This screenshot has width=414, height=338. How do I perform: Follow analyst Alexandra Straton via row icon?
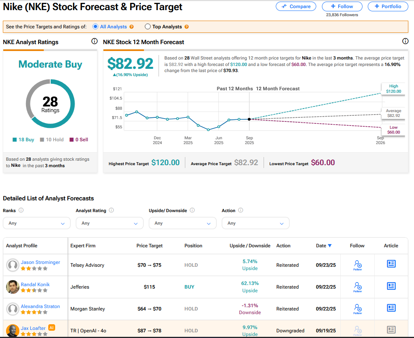[x=358, y=309]
